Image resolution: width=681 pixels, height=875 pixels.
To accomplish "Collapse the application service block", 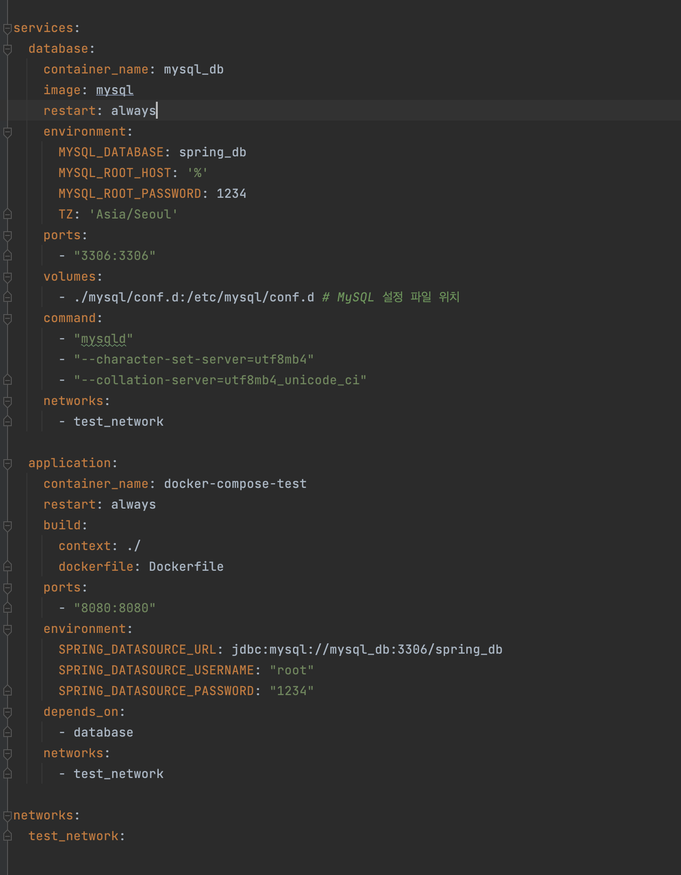I will [7, 463].
